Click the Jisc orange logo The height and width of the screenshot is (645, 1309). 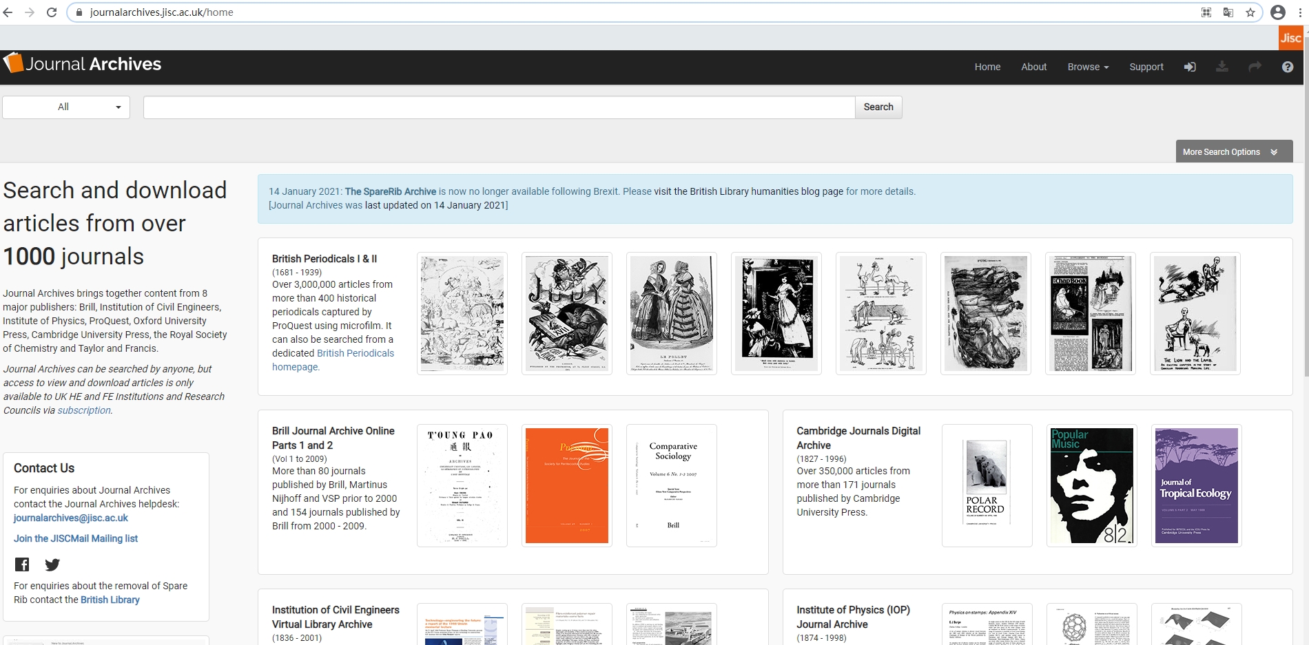pyautogui.click(x=1290, y=38)
